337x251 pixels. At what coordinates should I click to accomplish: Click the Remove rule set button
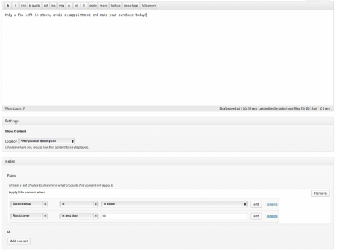point(320,193)
